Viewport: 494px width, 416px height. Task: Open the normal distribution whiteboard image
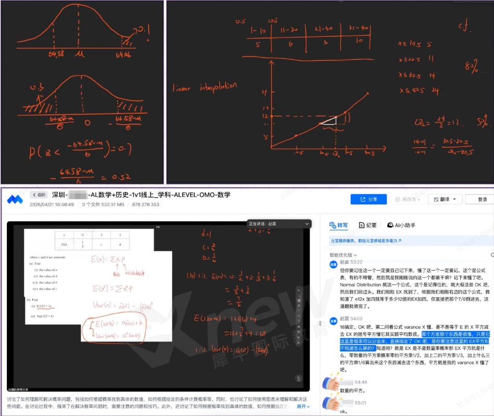[x=82, y=92]
